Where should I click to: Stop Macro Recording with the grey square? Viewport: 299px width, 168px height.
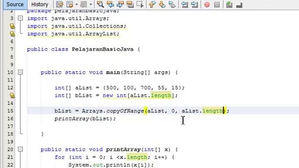coord(217,4)
